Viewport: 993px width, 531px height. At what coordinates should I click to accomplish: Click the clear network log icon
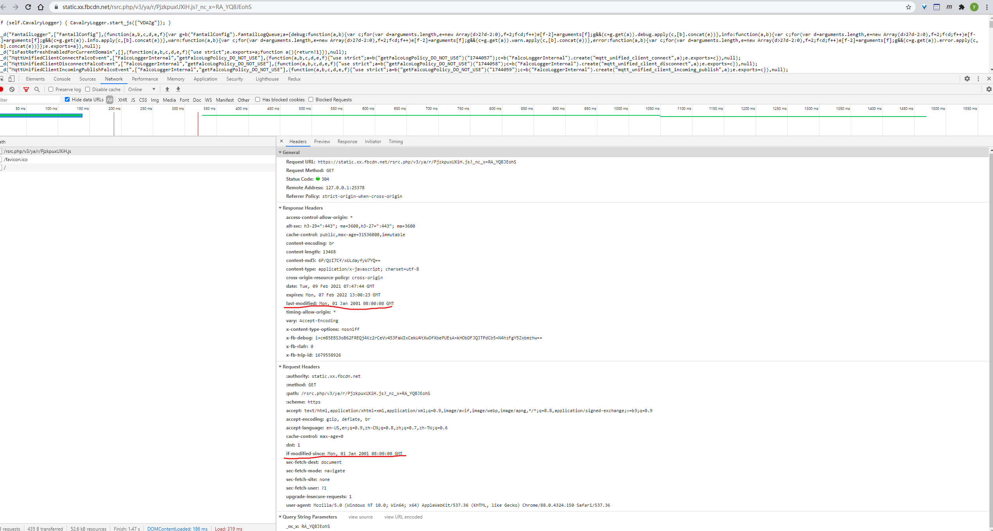(12, 90)
